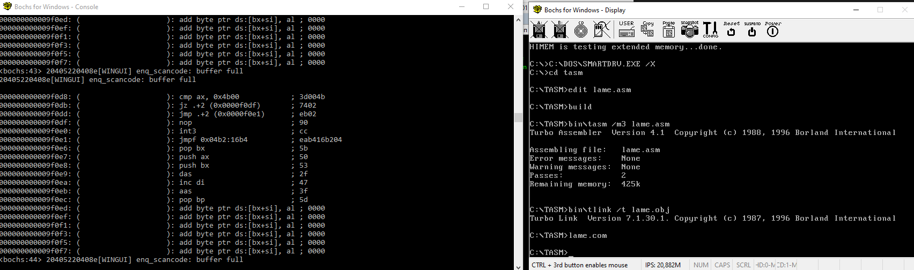The height and width of the screenshot is (270, 914).
Task: Click 'Assembling file: lame.asm' line
Action: pyautogui.click(x=595, y=149)
